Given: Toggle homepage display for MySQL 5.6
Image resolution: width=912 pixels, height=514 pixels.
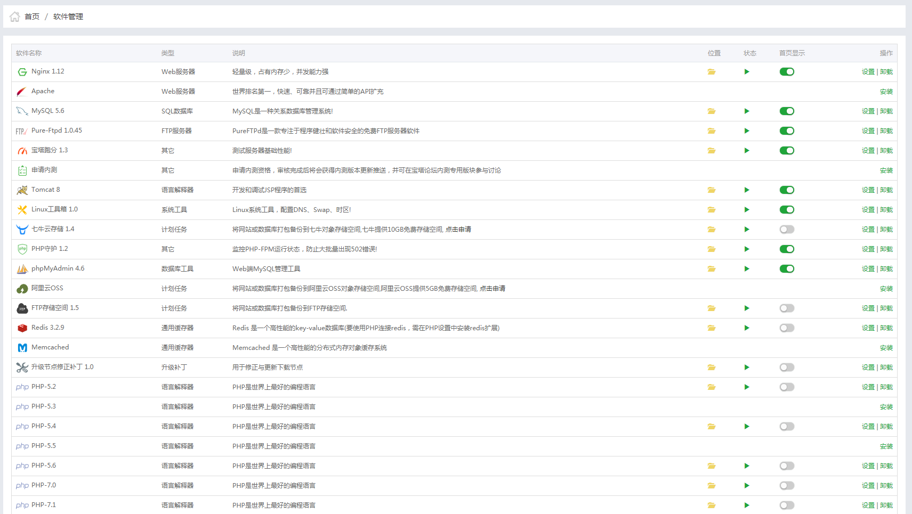Looking at the screenshot, I should [787, 111].
